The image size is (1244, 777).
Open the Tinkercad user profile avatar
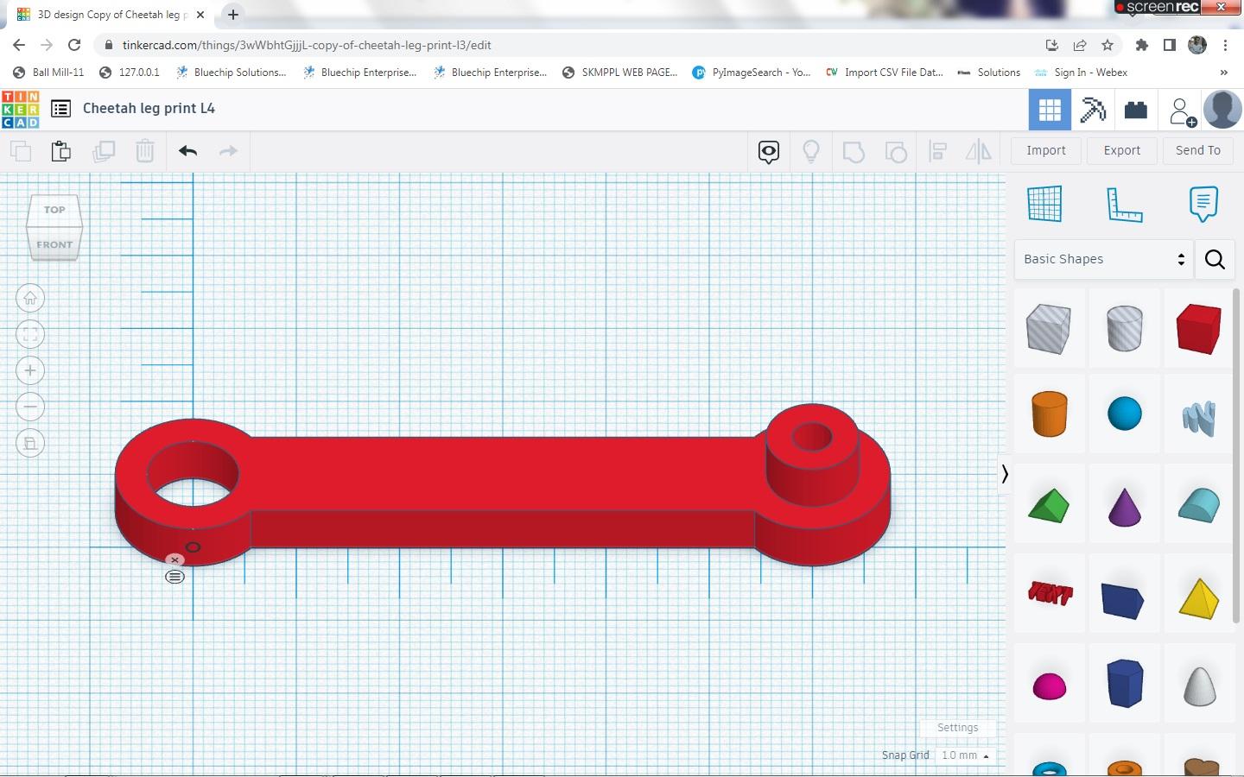1222,110
